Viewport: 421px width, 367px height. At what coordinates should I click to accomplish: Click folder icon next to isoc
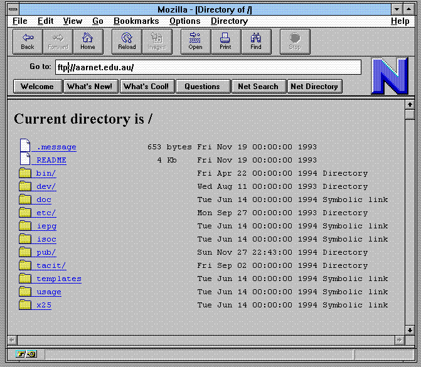25,238
